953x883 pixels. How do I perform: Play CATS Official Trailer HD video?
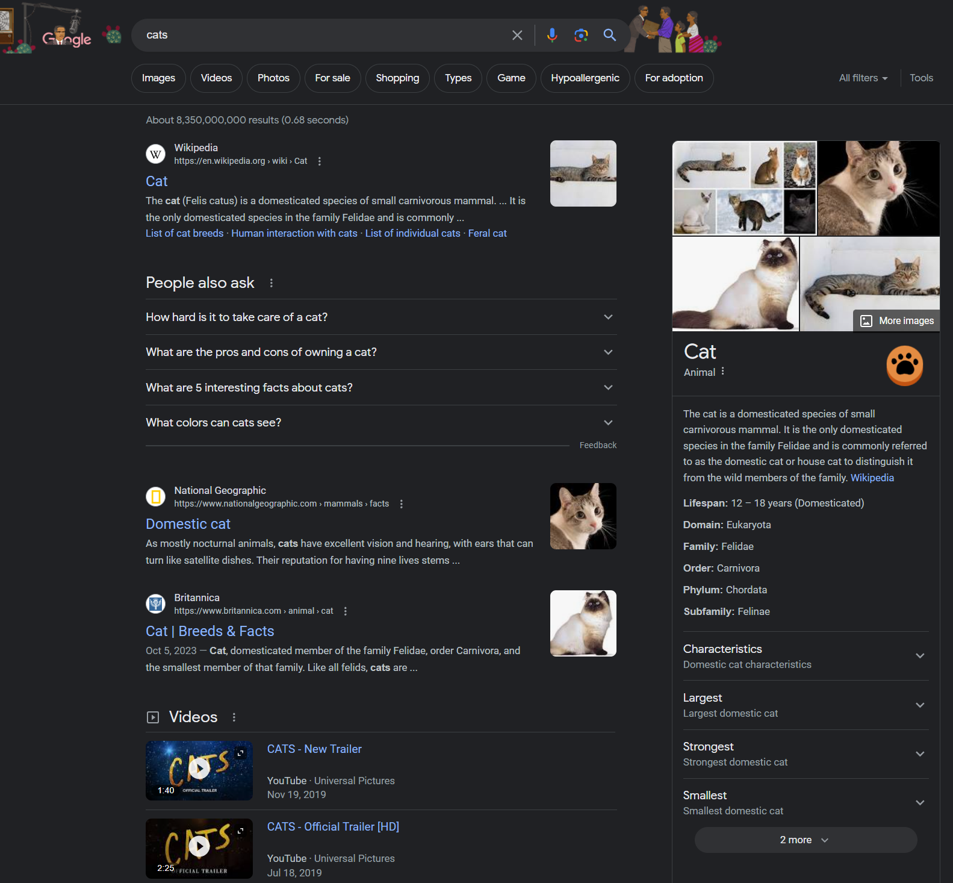click(x=199, y=846)
